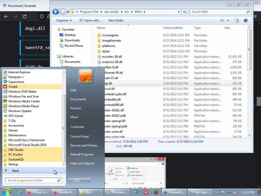The width and height of the screenshot is (261, 196).
Task: Open the address bar previous locations dropdown
Action: pyautogui.click(x=179, y=12)
